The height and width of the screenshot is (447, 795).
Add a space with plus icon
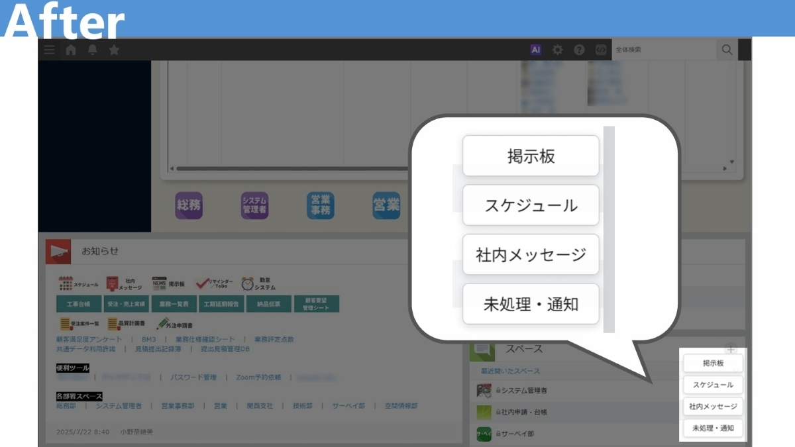click(730, 350)
